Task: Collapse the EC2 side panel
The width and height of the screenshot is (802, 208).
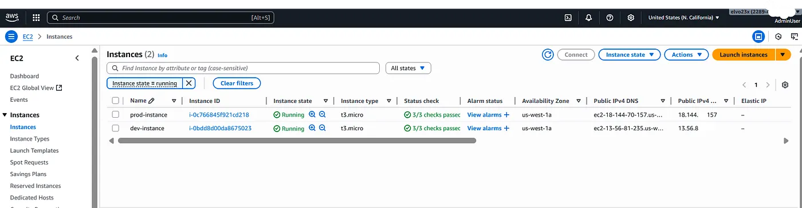Action: click(x=77, y=58)
